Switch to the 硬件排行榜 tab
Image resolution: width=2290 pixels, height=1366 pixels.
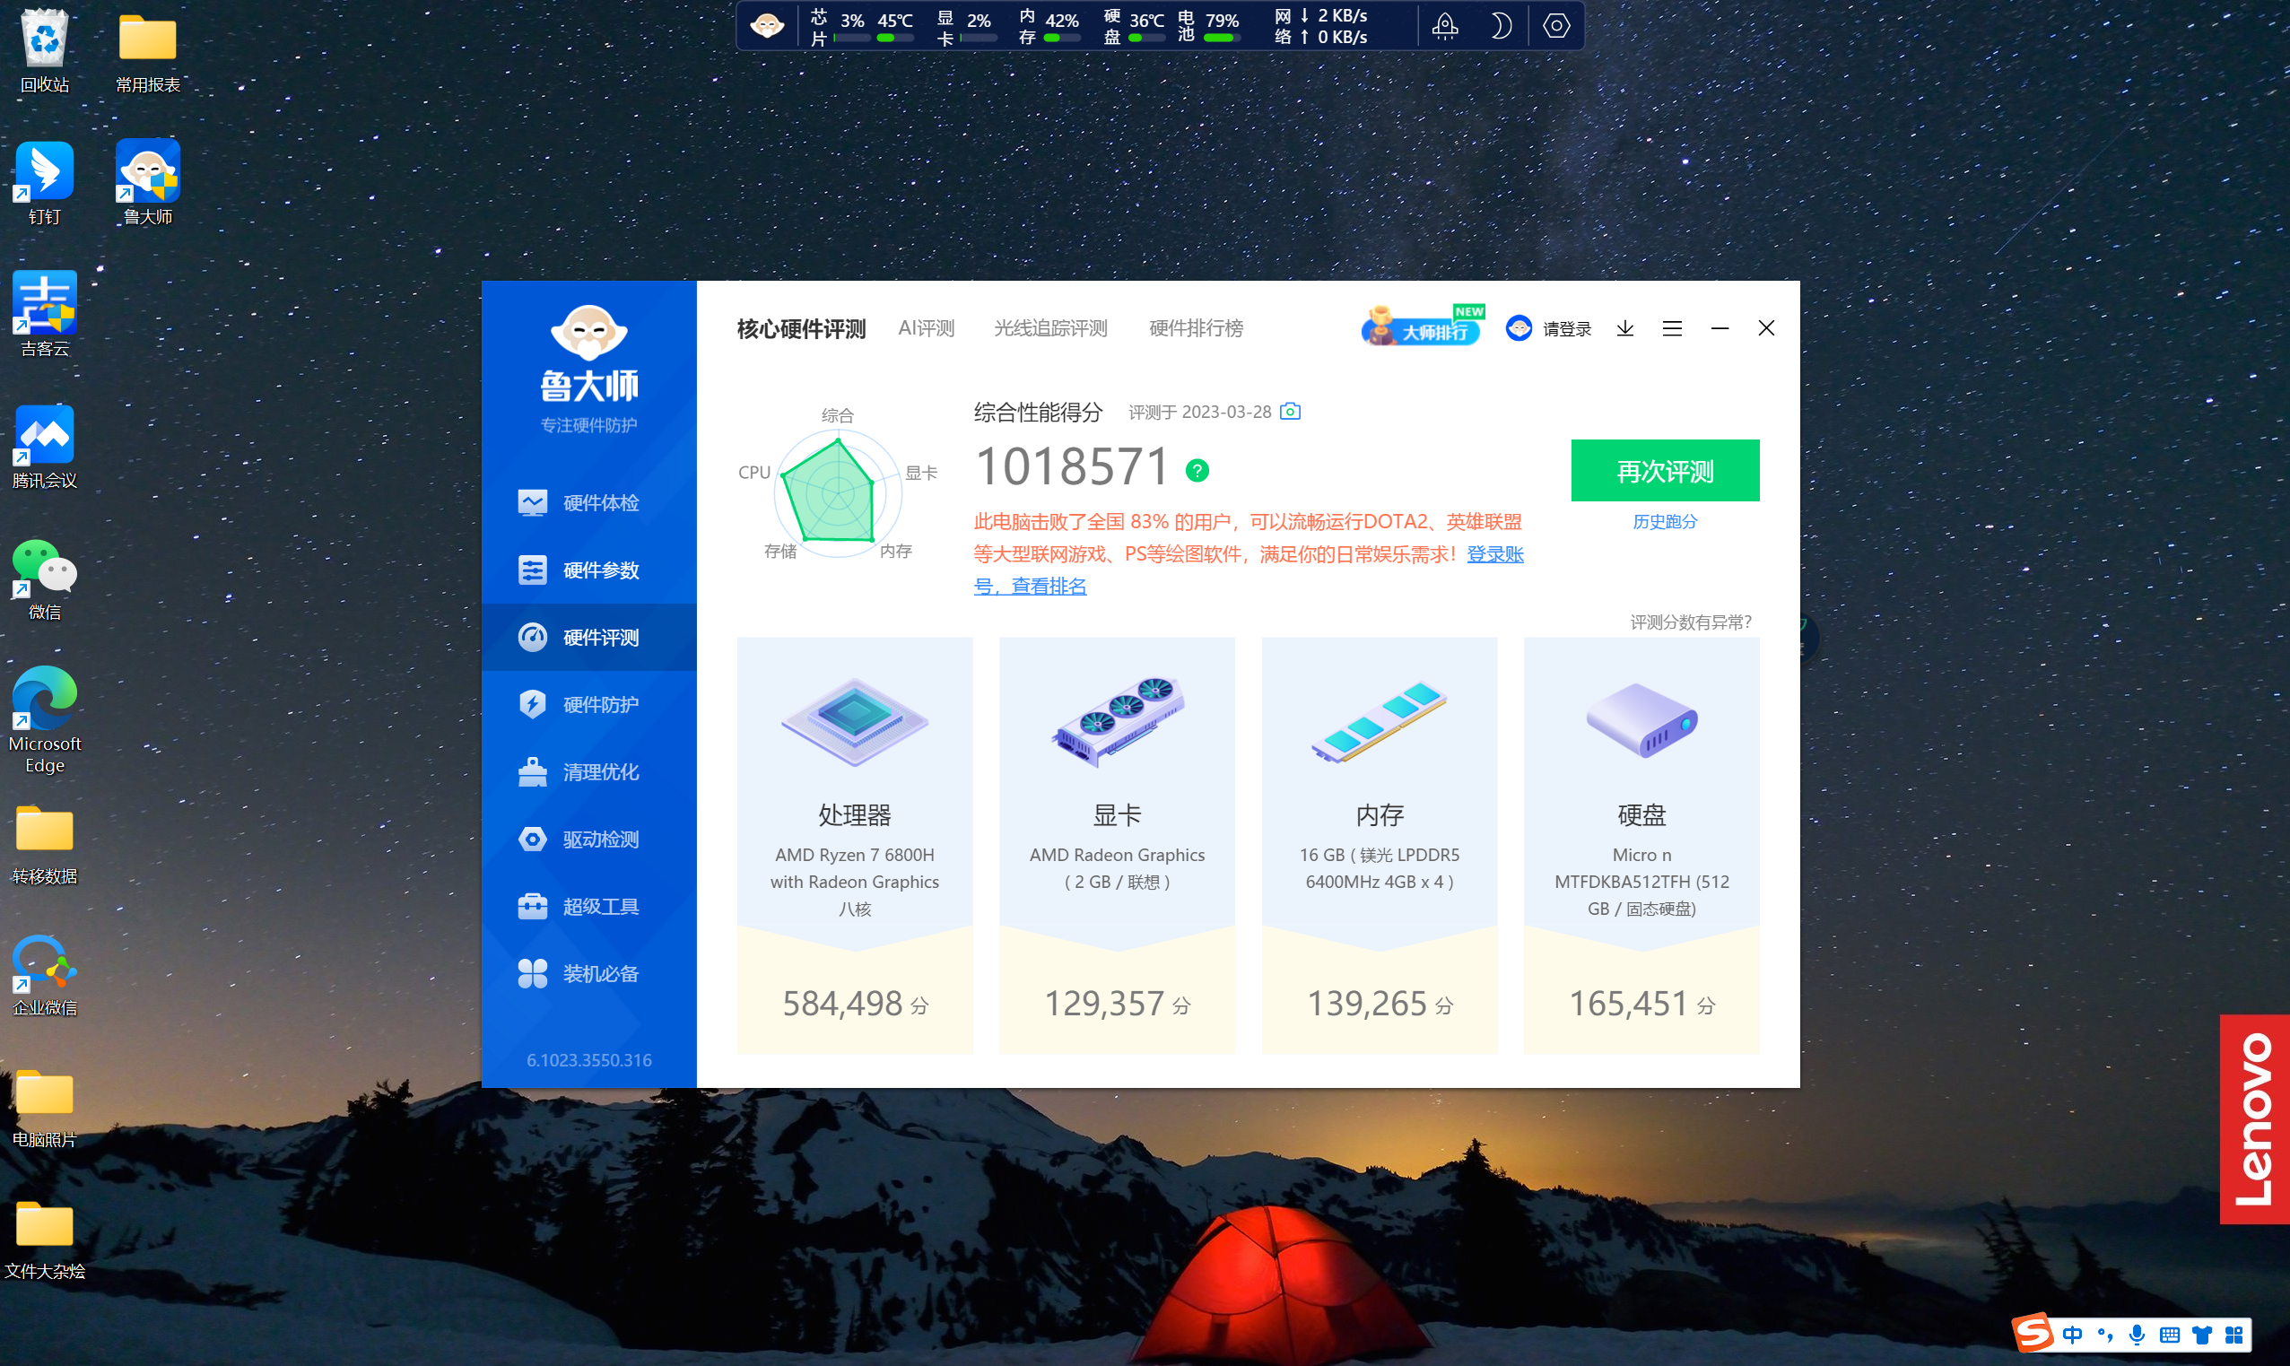click(1196, 328)
